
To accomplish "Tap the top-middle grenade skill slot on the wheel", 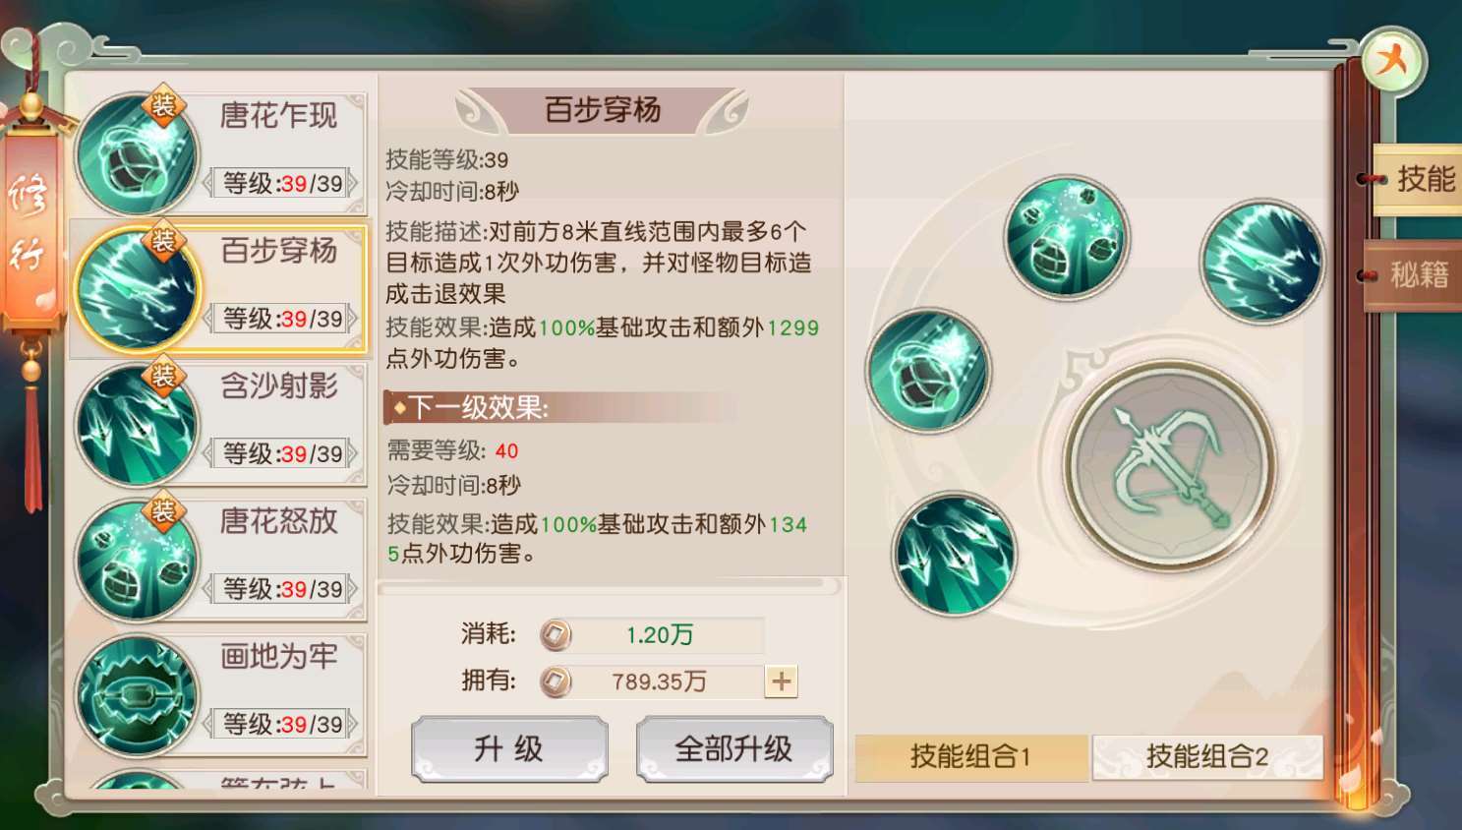I will (x=1067, y=237).
